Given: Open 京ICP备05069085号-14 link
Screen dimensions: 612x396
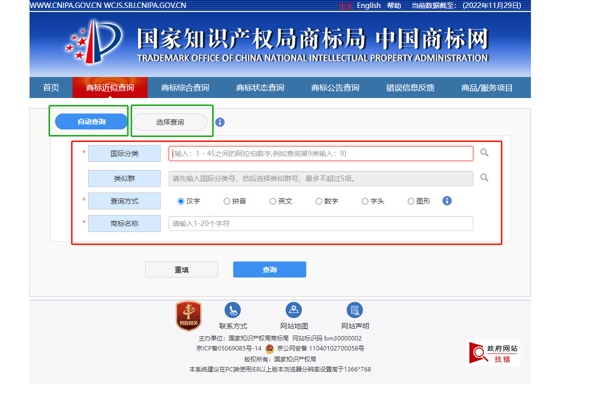Looking at the screenshot, I should [229, 348].
